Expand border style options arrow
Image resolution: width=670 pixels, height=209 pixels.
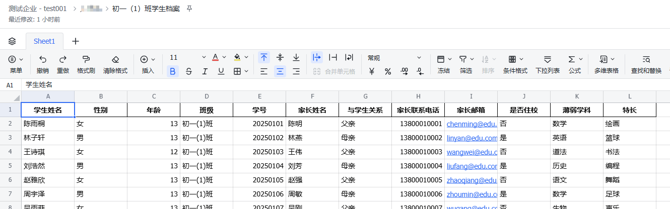(246, 71)
